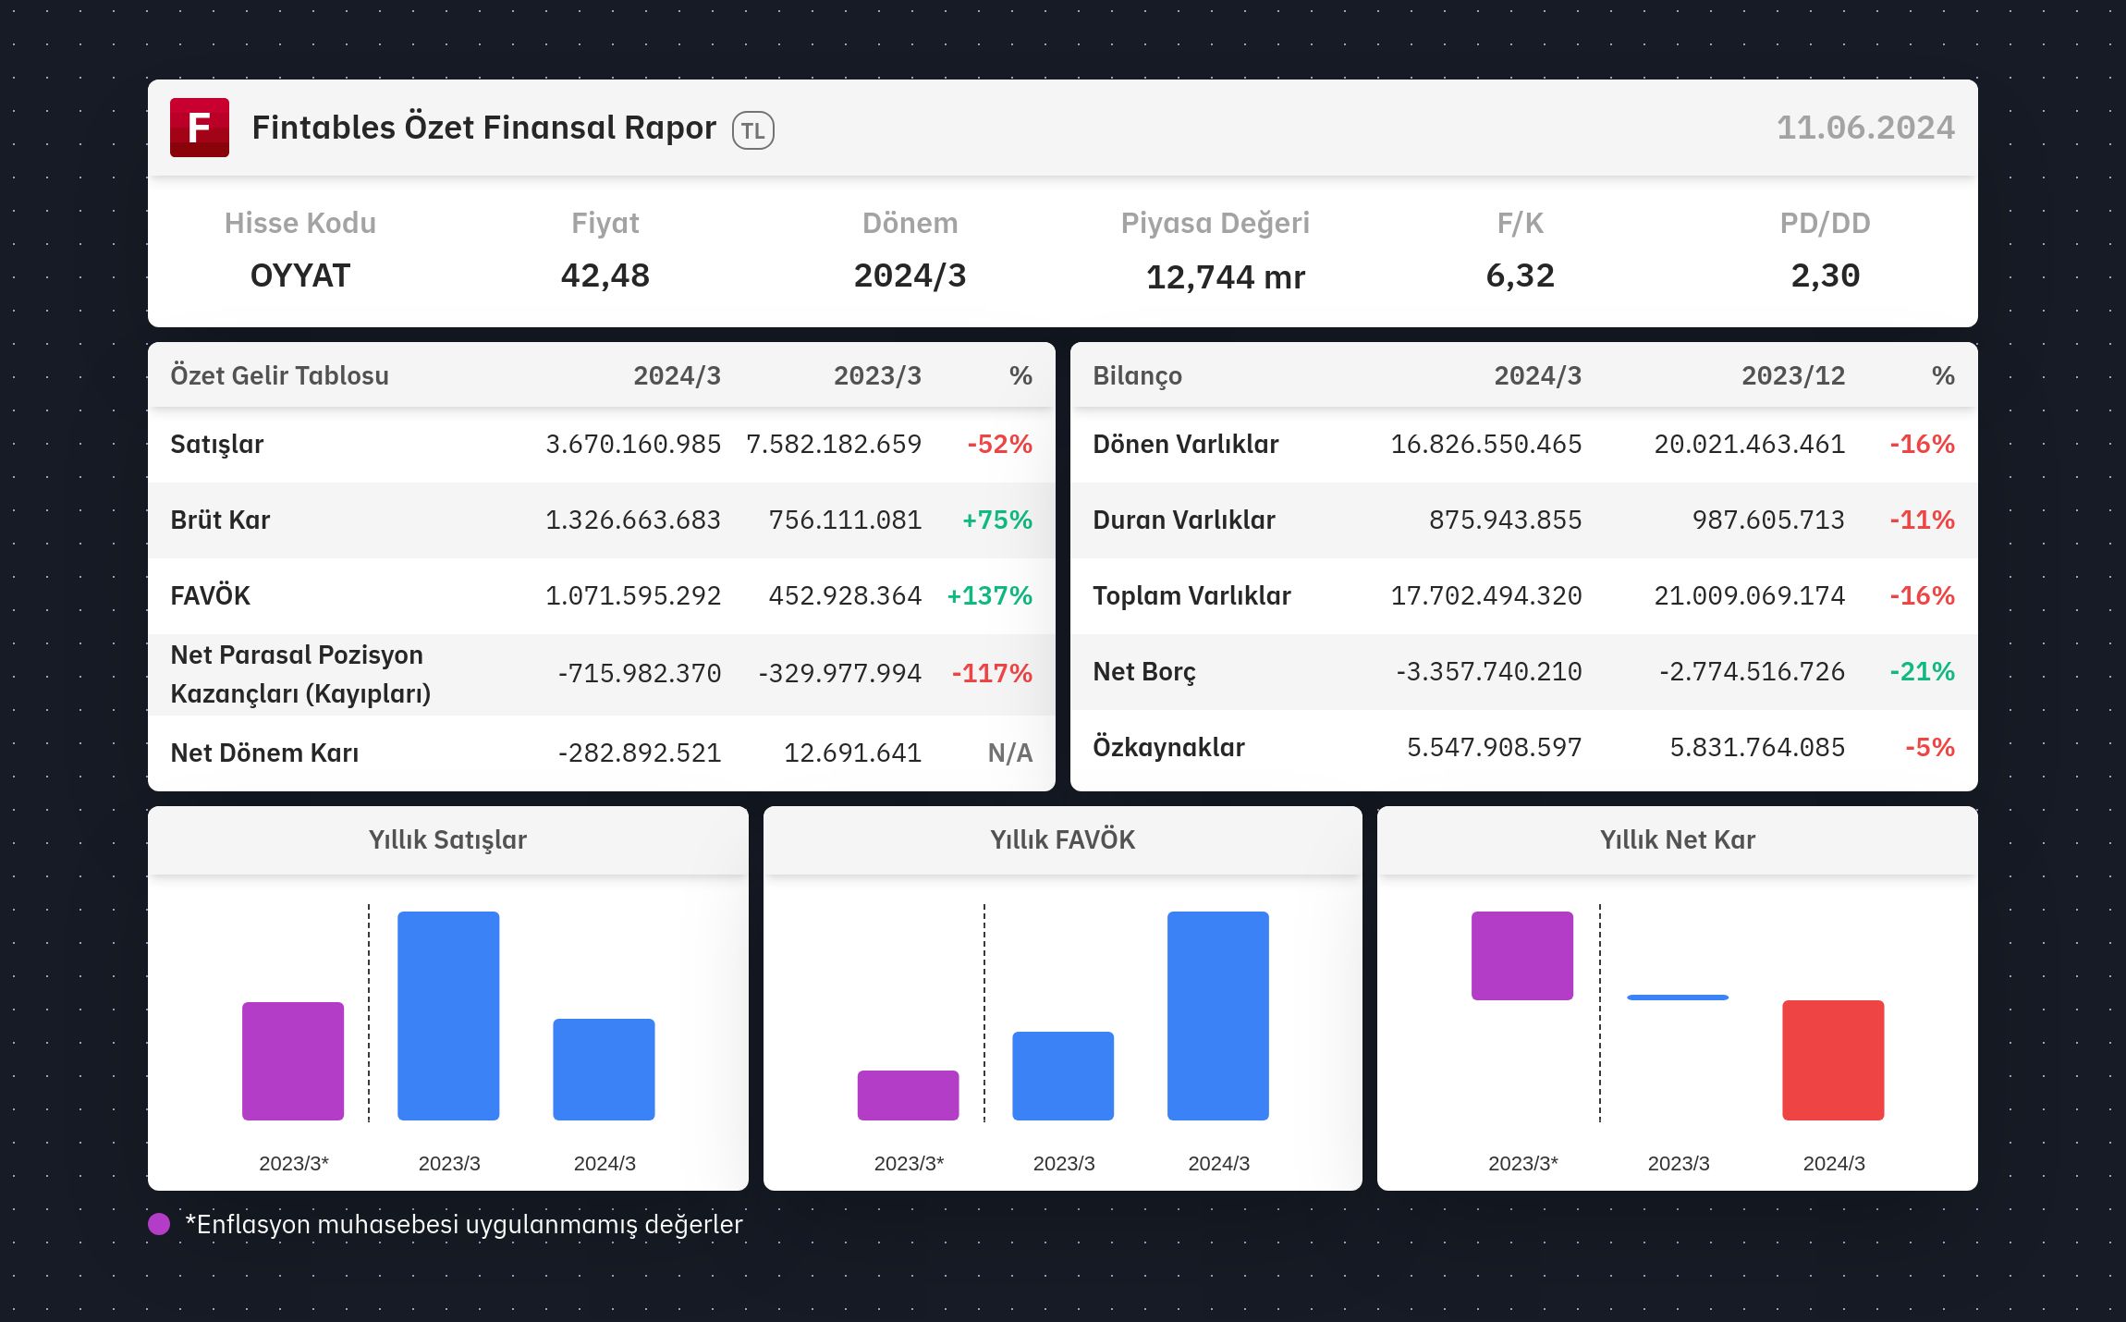Click the Net Borç -21% change
This screenshot has height=1322, width=2126.
pos(1922,671)
